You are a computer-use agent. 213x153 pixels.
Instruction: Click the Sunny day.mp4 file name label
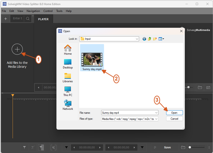point(92,69)
